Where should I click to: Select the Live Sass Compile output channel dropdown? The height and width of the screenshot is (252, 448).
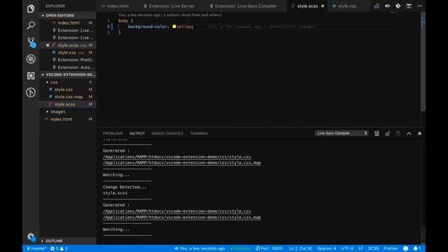342,133
